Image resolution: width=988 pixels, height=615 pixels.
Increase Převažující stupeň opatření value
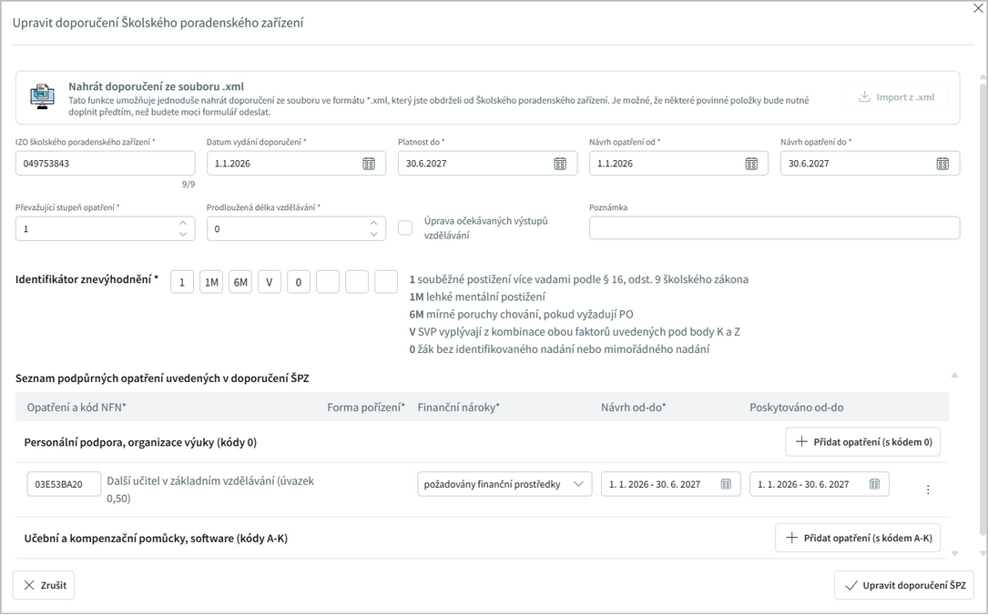[x=182, y=223]
